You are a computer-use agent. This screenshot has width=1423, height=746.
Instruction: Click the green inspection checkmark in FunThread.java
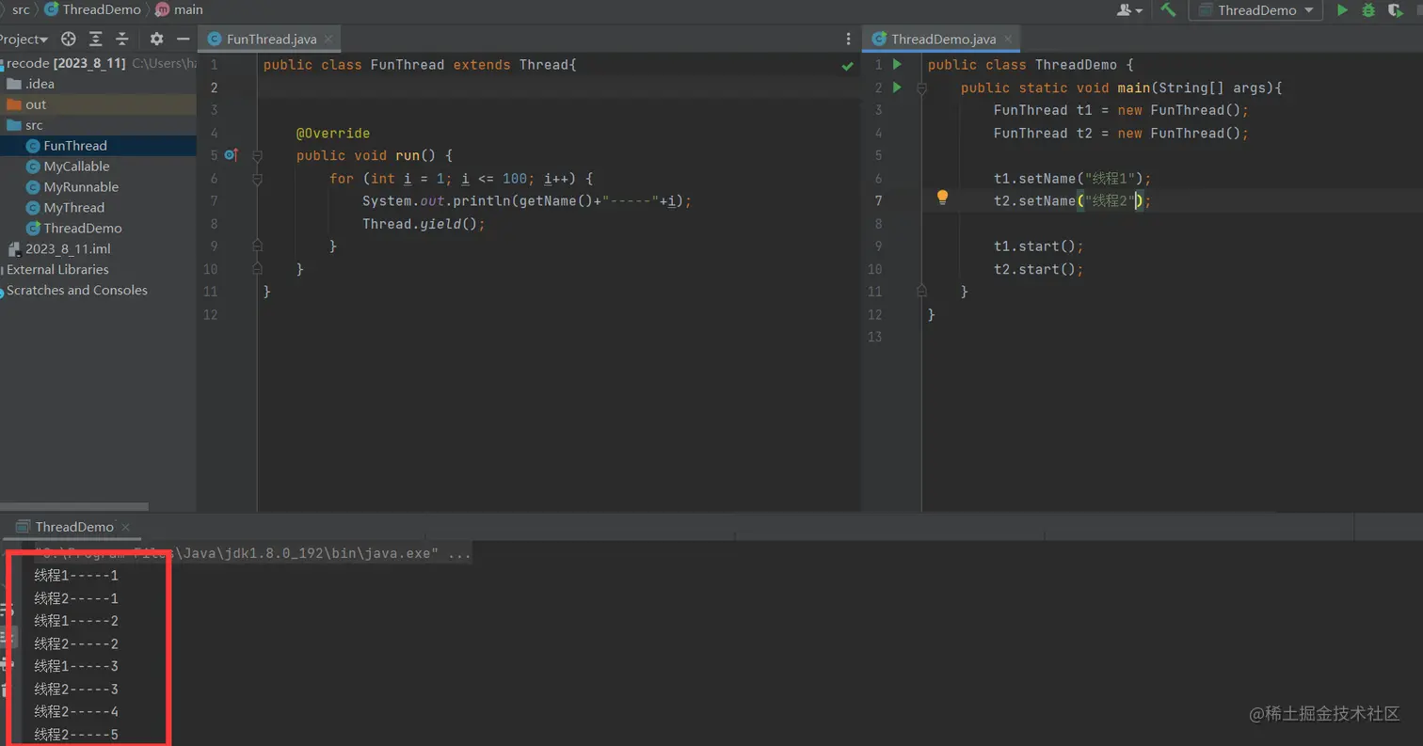point(847,66)
